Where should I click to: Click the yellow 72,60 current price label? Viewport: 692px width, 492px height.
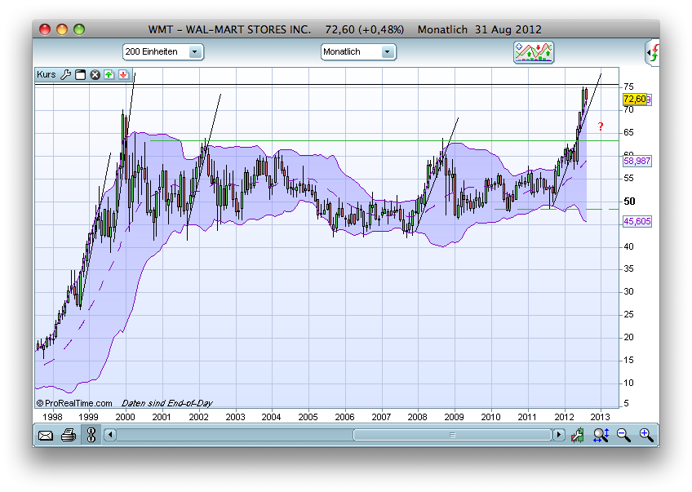pyautogui.click(x=635, y=100)
